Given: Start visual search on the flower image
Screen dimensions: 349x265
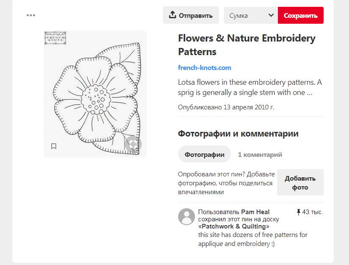Looking at the screenshot, I should [x=133, y=144].
